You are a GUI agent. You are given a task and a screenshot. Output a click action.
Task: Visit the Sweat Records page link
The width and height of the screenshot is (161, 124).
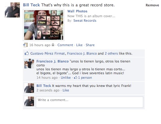pyautogui.click(x=85, y=21)
